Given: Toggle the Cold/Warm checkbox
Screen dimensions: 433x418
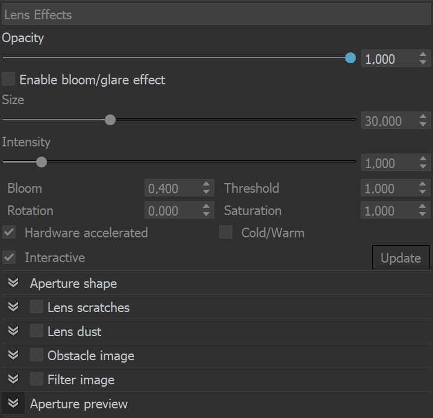Looking at the screenshot, I should [x=226, y=232].
